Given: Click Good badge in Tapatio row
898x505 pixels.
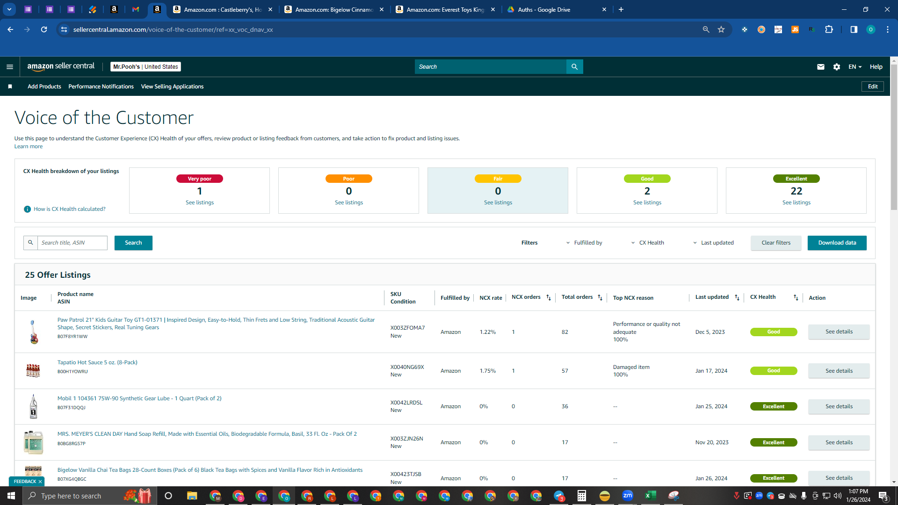Looking at the screenshot, I should tap(774, 371).
